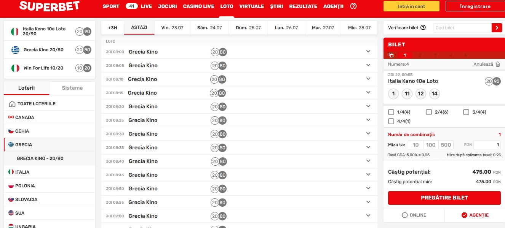
Task: Open the Rezultate section
Action: 303,6
